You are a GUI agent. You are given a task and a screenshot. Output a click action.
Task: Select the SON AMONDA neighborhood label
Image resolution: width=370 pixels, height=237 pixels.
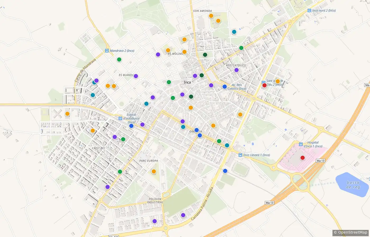click(x=202, y=11)
